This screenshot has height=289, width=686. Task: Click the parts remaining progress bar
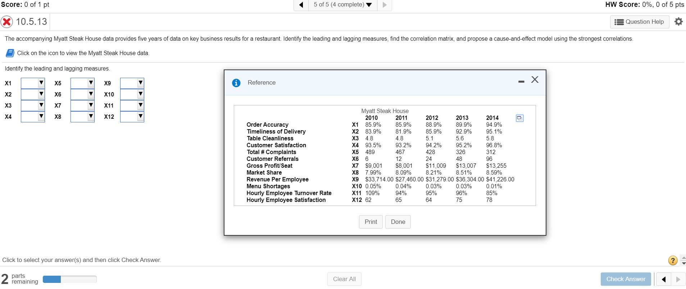click(x=69, y=279)
